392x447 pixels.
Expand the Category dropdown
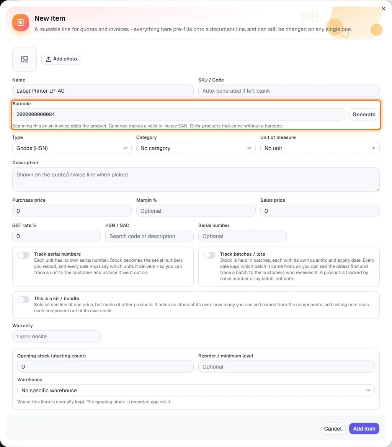(x=196, y=148)
